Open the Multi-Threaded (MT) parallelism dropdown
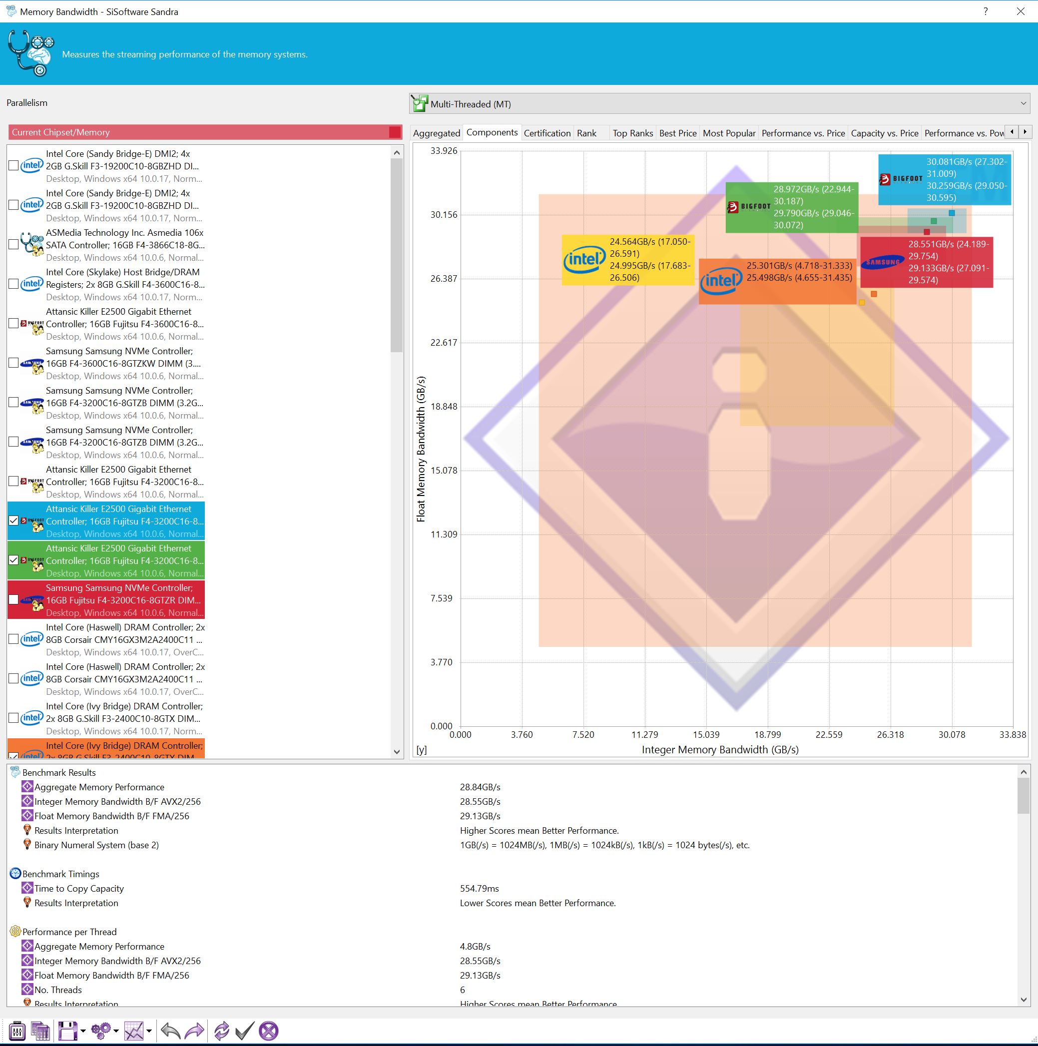Image resolution: width=1038 pixels, height=1046 pixels. 1023,103
